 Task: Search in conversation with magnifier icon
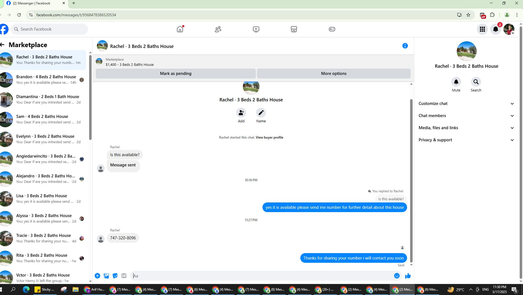(476, 82)
